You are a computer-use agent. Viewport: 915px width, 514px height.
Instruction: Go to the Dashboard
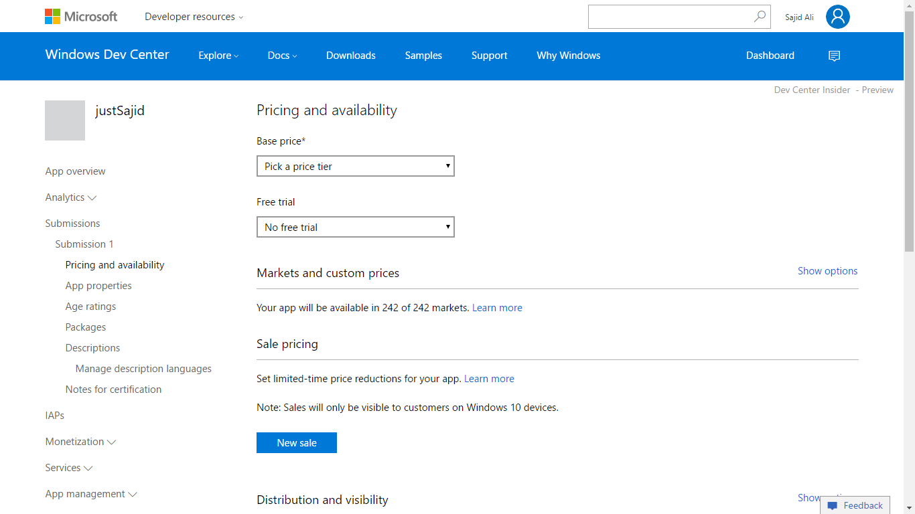pyautogui.click(x=770, y=56)
